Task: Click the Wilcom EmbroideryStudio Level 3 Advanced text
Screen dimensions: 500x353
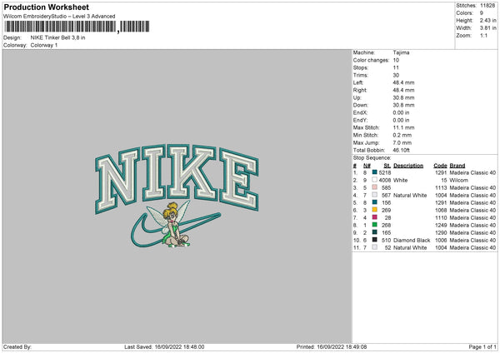Action: point(59,17)
